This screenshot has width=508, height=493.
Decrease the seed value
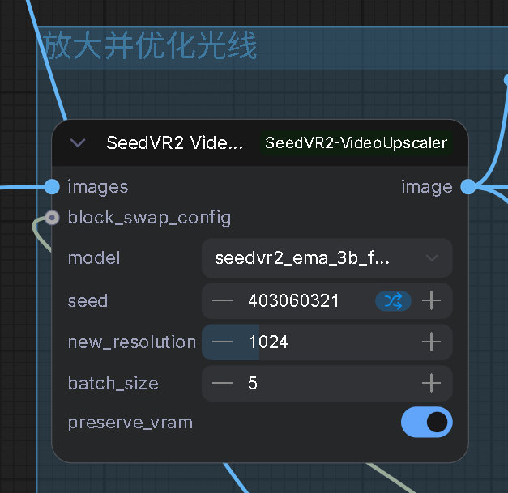(x=222, y=300)
